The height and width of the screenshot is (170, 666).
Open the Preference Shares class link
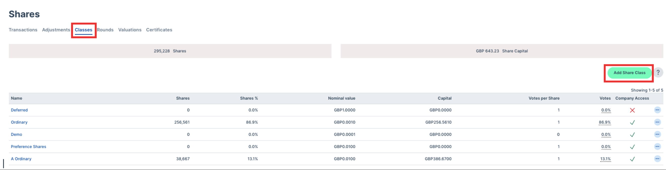(28, 147)
